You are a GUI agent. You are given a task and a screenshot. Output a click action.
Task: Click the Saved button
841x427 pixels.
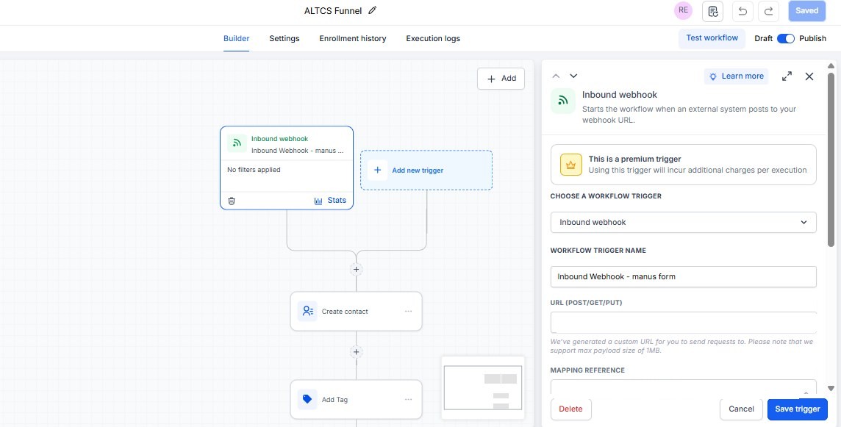click(x=806, y=11)
